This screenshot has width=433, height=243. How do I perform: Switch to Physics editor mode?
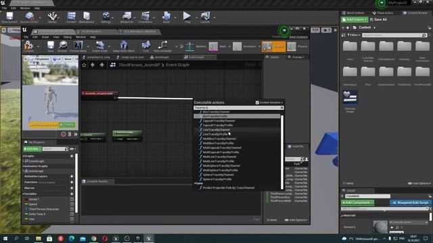297,47
